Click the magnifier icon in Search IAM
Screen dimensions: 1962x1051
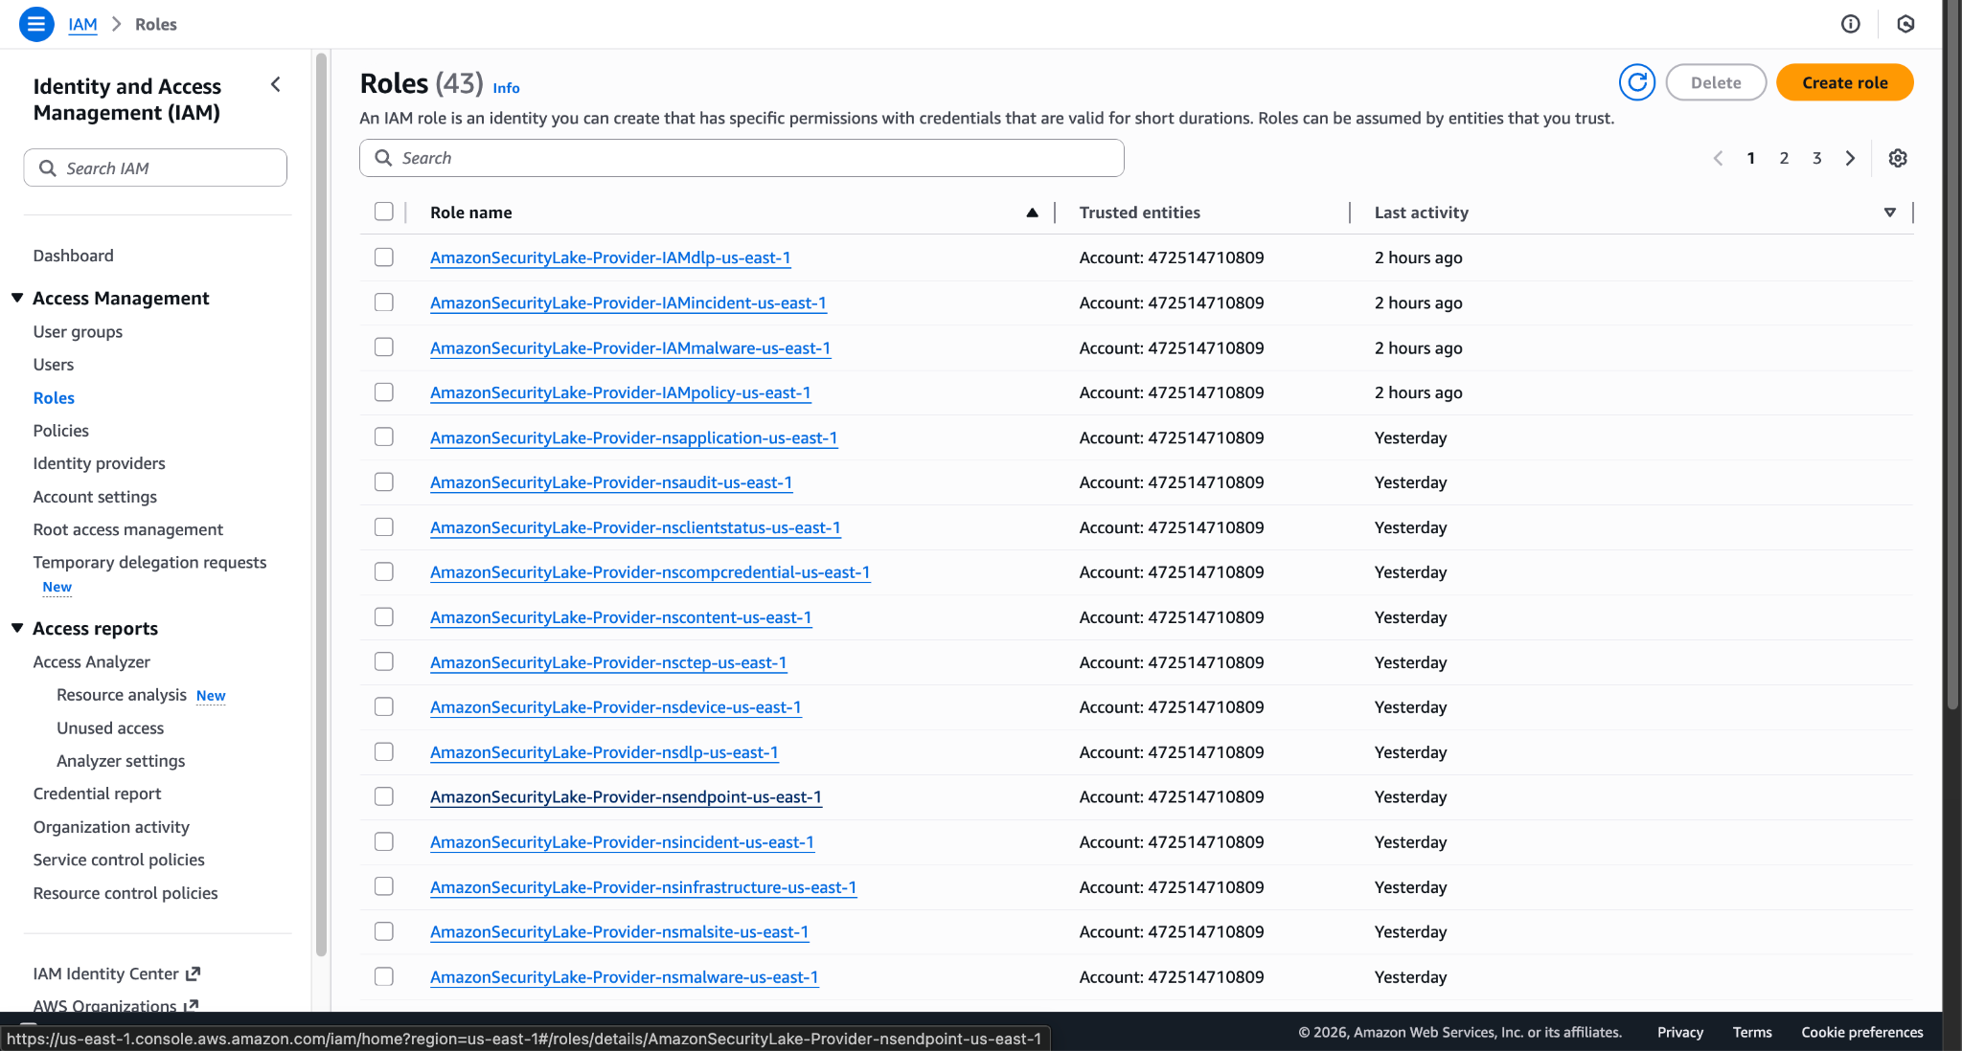tap(47, 168)
